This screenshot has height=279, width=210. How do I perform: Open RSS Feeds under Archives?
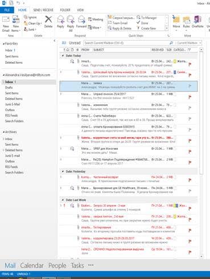click(11, 167)
